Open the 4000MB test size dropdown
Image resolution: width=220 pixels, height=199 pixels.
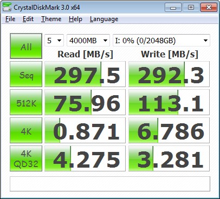88,41
